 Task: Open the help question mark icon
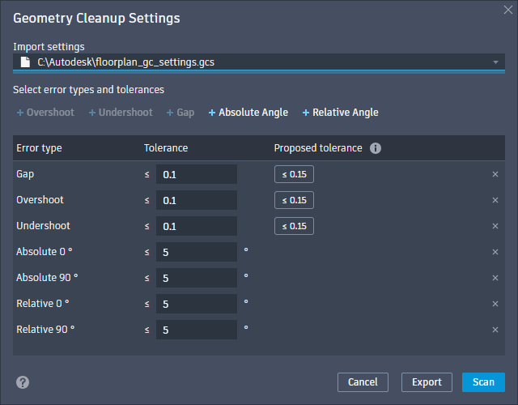tap(23, 382)
